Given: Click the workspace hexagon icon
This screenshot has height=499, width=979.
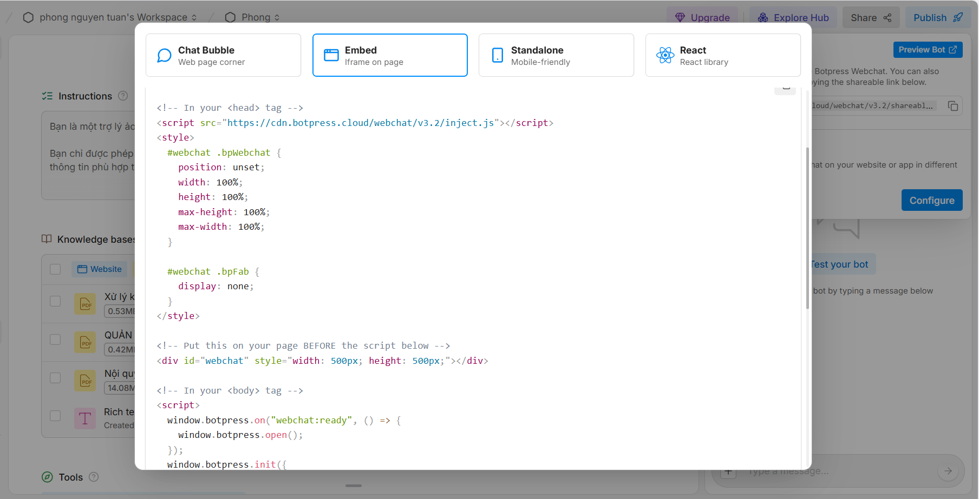Looking at the screenshot, I should click(28, 17).
